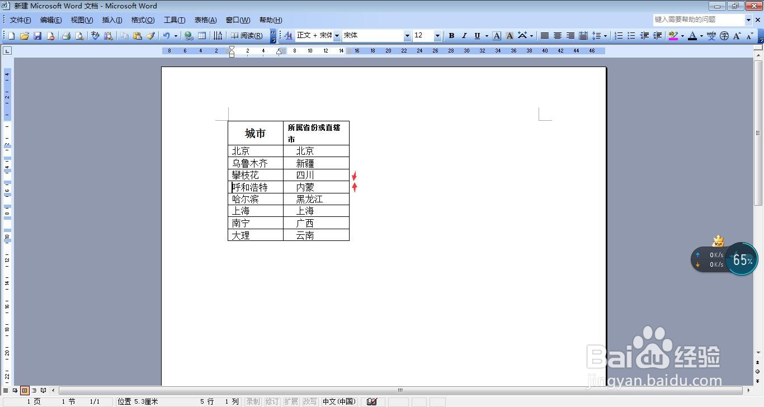This screenshot has width=764, height=407.
Task: Toggle the 改写 overtype indicator
Action: [309, 401]
